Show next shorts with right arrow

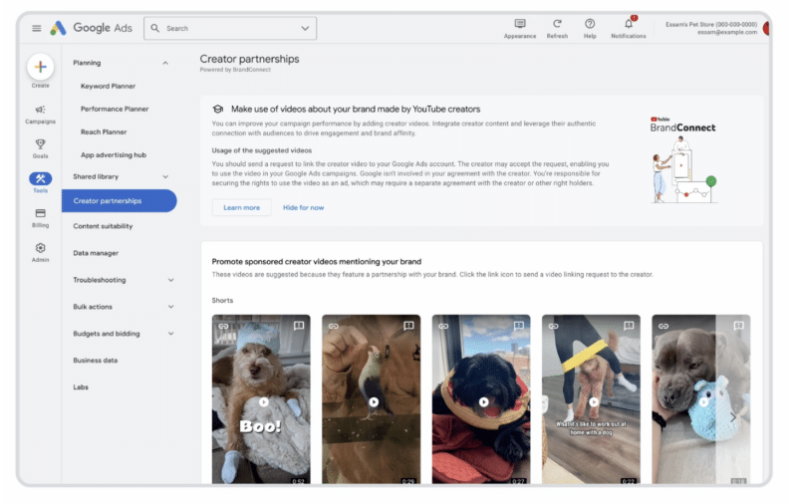point(733,417)
